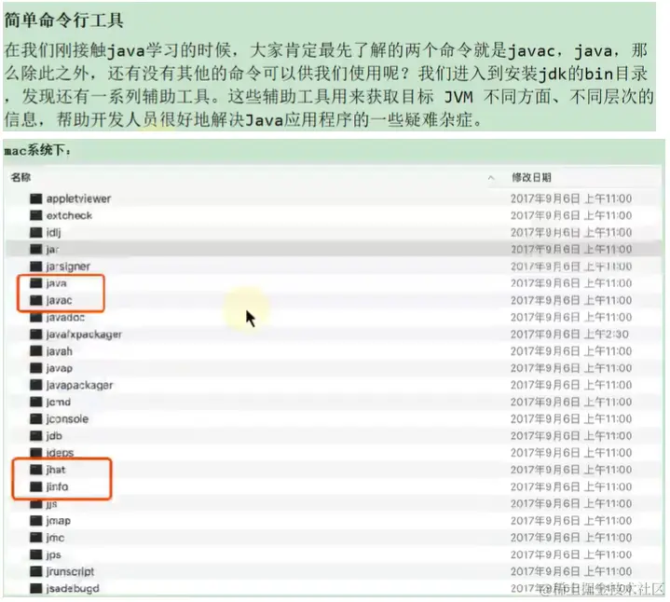Select the idlj executable icon

[36, 232]
